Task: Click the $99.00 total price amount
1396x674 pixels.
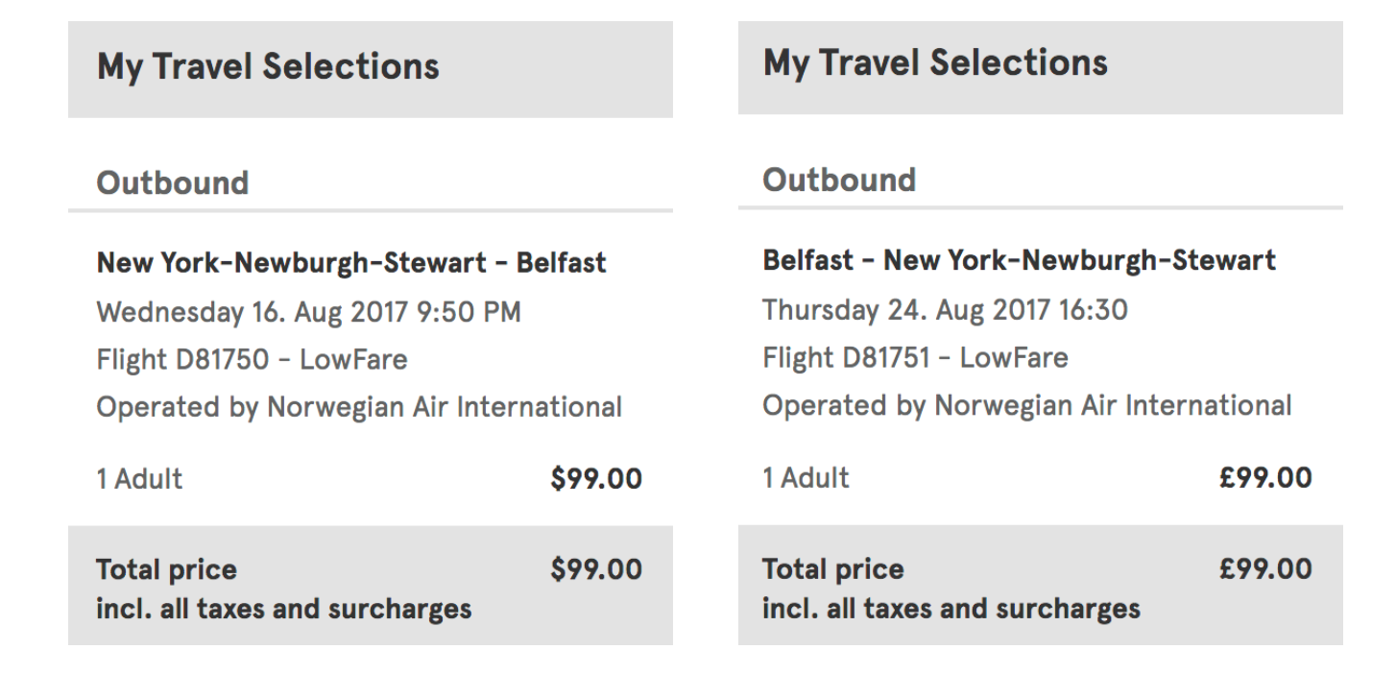Action: tap(595, 570)
